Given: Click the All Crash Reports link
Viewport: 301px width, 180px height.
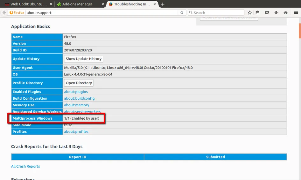Looking at the screenshot, I should pyautogui.click(x=25, y=166).
